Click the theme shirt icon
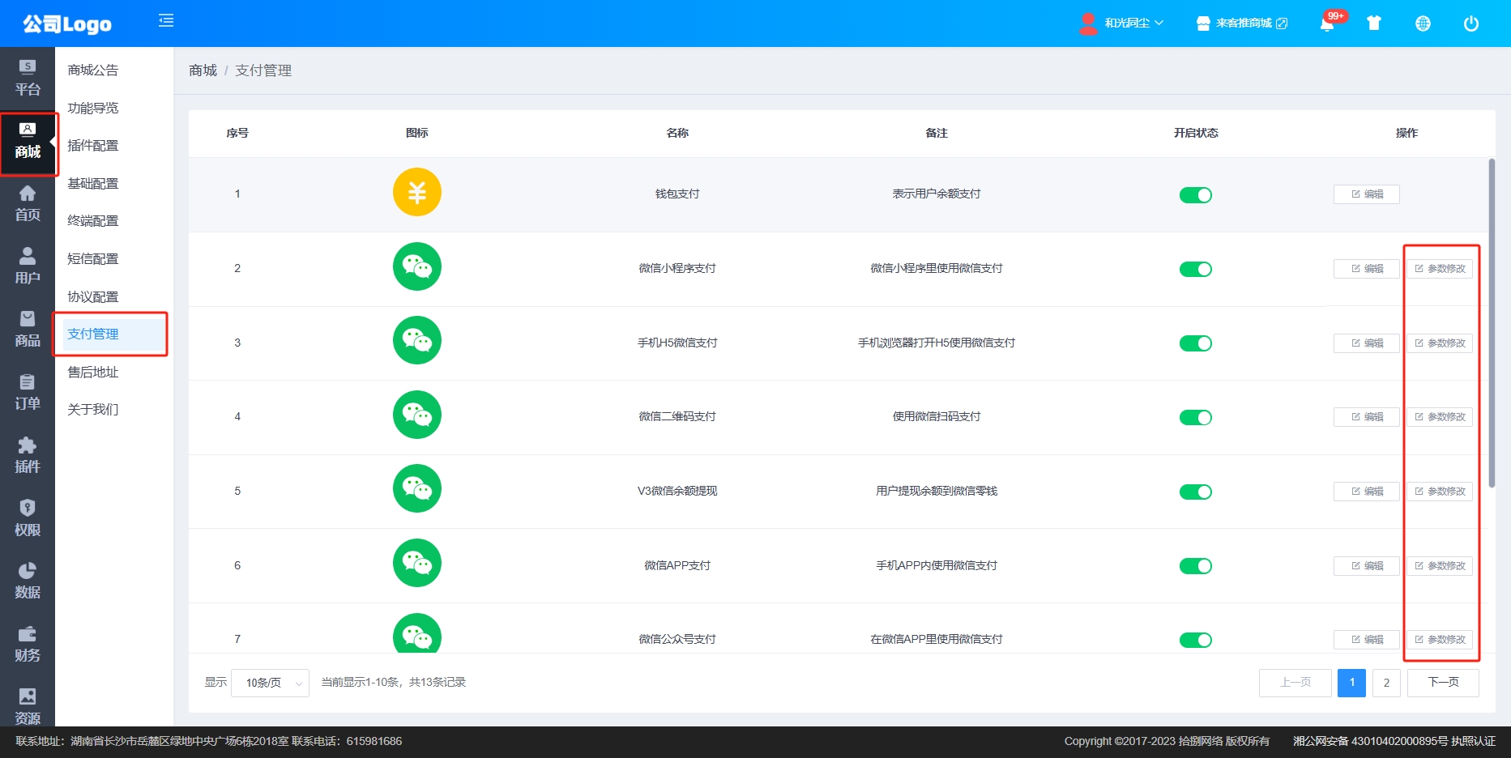Viewport: 1511px width, 758px height. (x=1373, y=23)
